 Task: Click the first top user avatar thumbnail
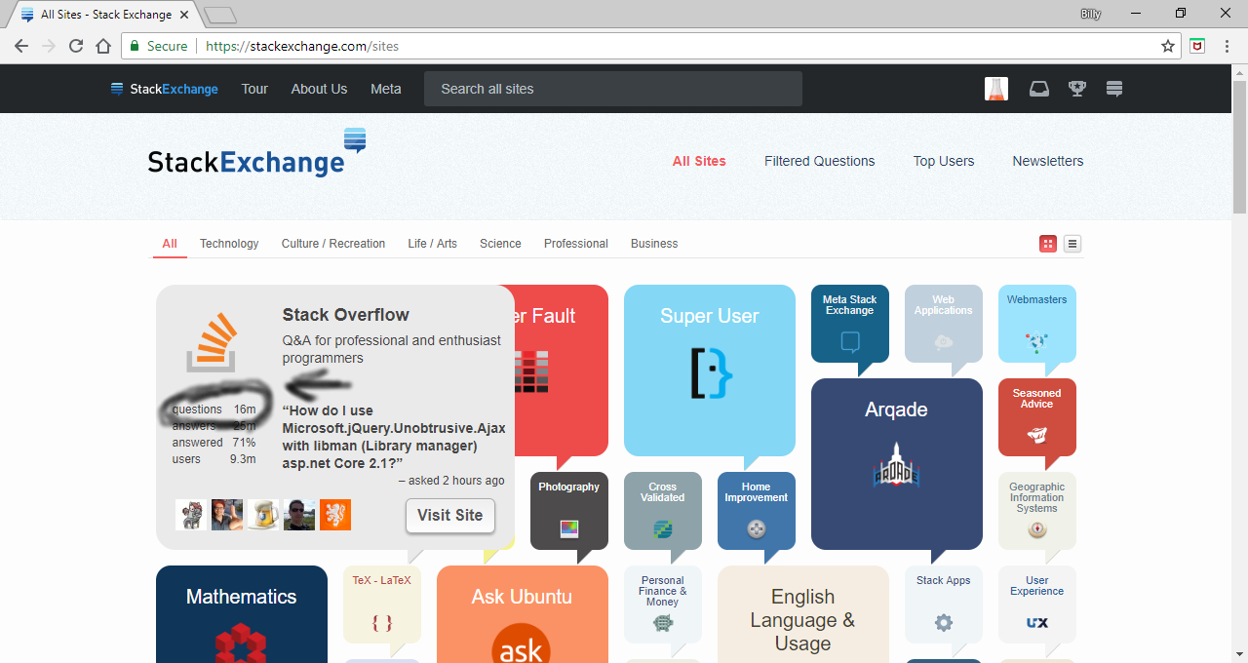pyautogui.click(x=191, y=515)
